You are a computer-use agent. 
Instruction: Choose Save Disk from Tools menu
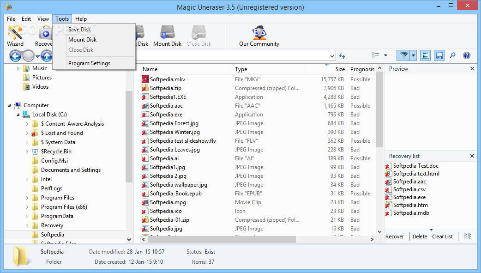tap(94, 30)
